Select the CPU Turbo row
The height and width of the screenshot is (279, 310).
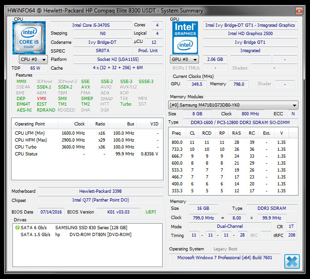87,147
